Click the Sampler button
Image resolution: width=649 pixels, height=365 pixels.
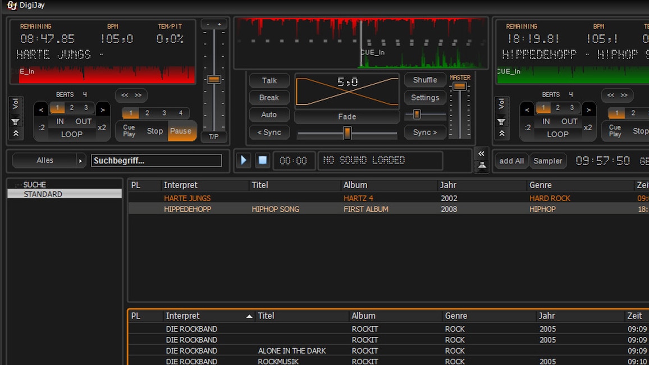547,161
